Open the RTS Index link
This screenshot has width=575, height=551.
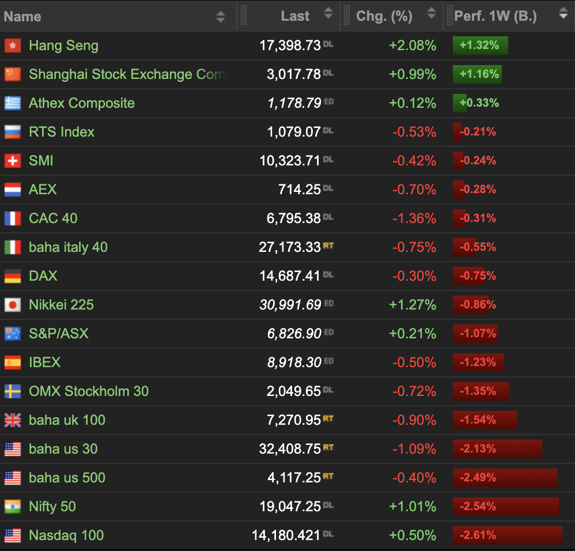(62, 132)
